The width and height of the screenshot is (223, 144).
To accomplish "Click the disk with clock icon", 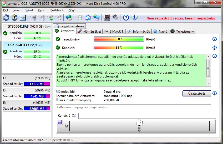I will (42, 18).
